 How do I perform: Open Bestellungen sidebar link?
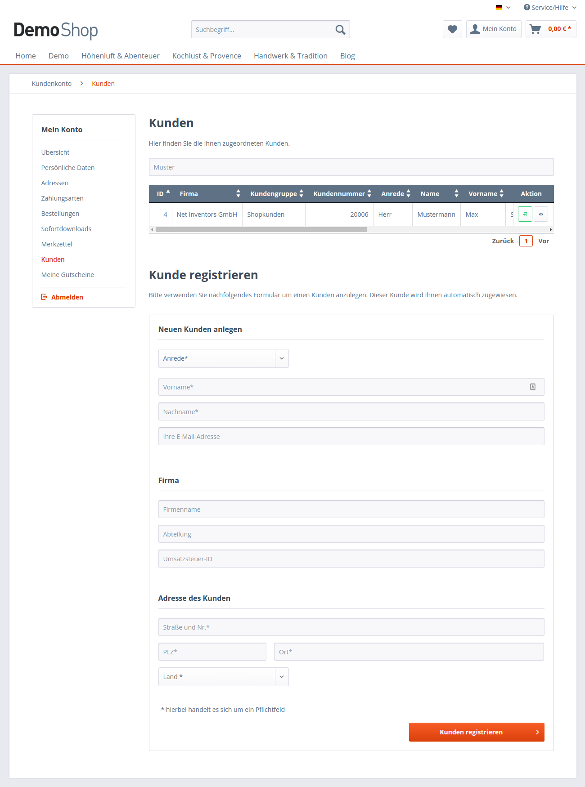[60, 214]
